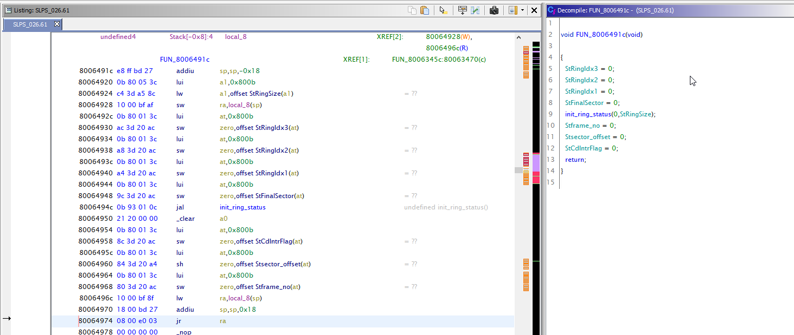
Task: Select address 8006491c in listing
Action: click(x=96, y=71)
